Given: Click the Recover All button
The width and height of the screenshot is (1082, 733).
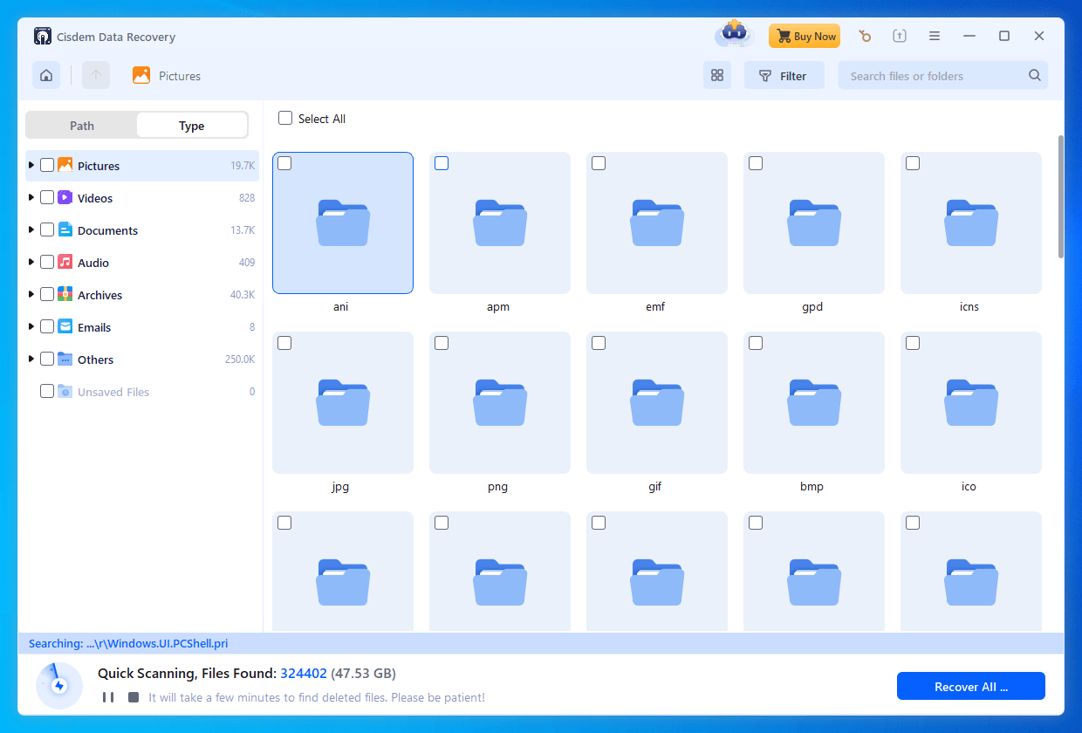Looking at the screenshot, I should coord(970,686).
